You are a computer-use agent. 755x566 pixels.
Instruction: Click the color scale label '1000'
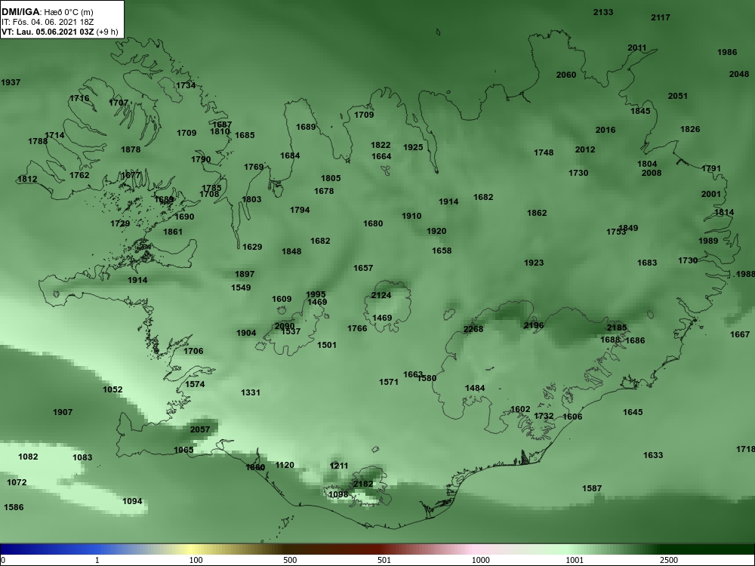coord(480,560)
